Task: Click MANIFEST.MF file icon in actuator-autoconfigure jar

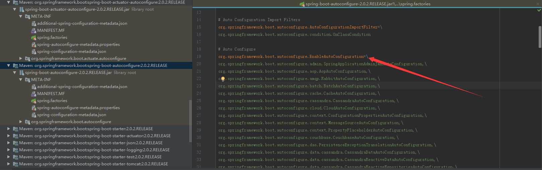Action: tap(33, 30)
